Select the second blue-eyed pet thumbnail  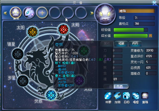coord(29,13)
